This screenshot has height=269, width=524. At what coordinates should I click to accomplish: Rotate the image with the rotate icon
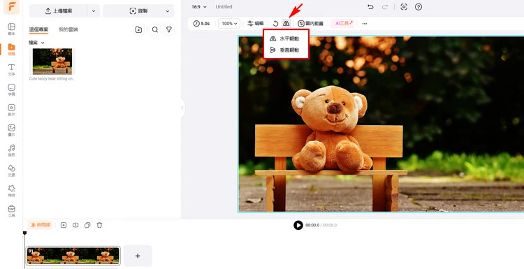[275, 23]
